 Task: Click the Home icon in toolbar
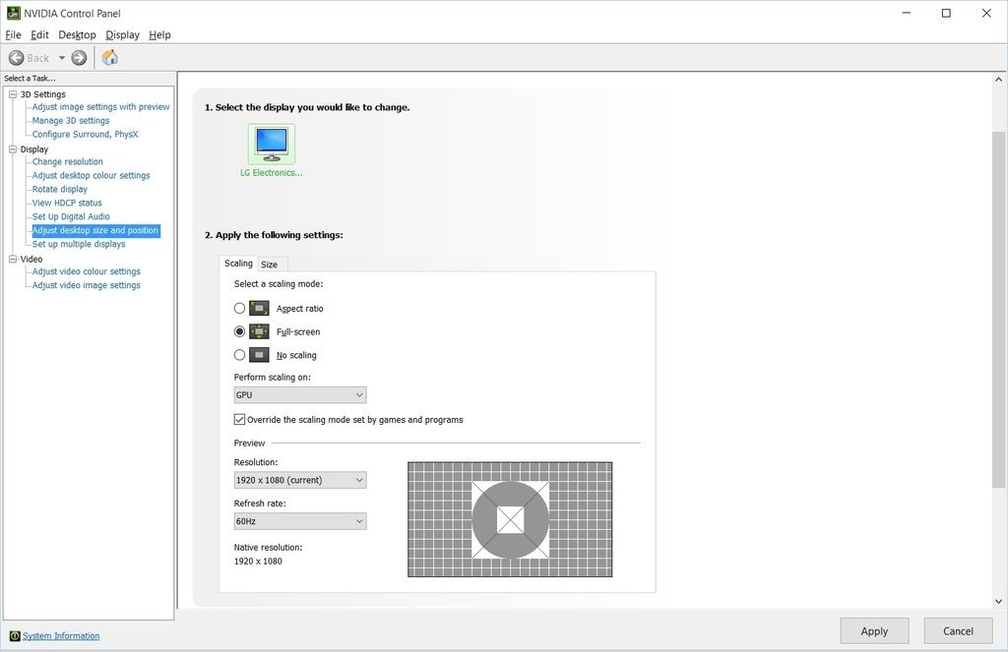[110, 58]
